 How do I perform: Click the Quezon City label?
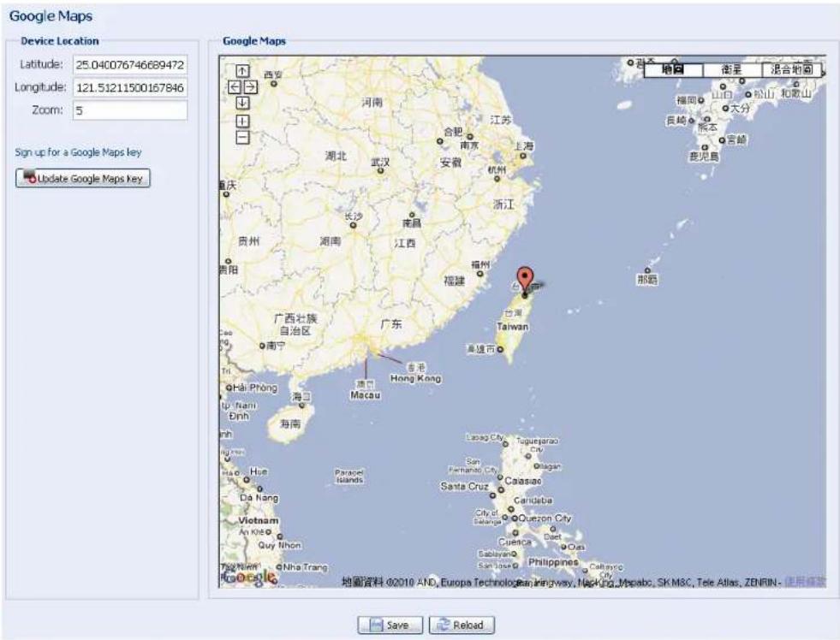(545, 518)
